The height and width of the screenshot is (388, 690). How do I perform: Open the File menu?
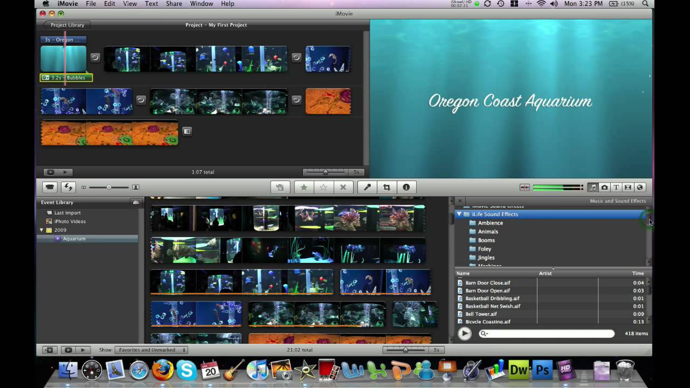point(91,4)
